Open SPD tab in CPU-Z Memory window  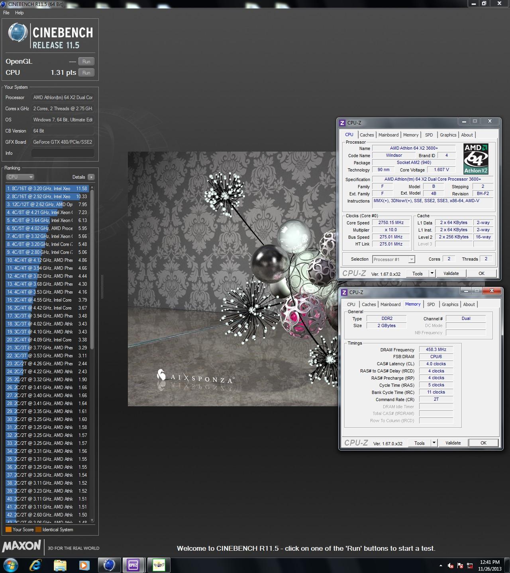431,304
